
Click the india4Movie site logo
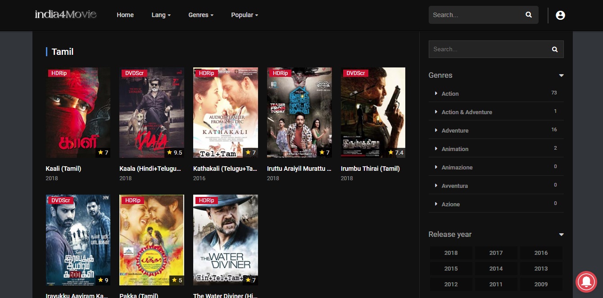(x=66, y=14)
